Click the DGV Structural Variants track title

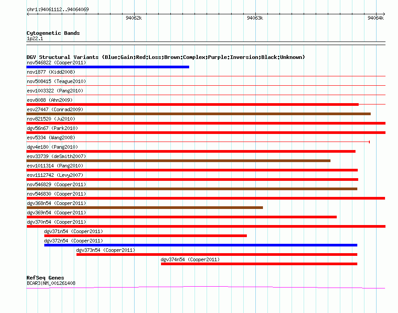[x=165, y=57]
